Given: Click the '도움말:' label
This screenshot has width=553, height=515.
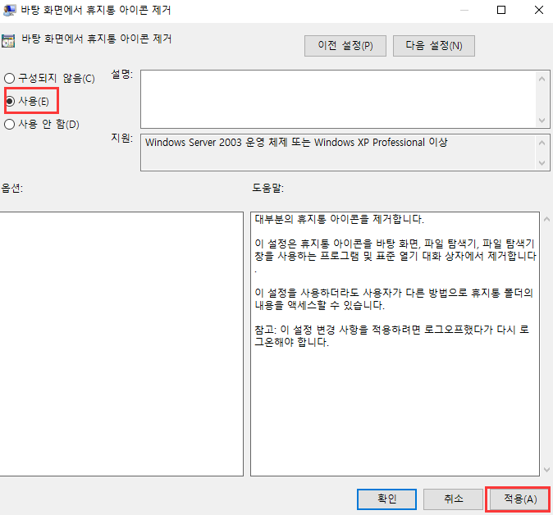Looking at the screenshot, I should point(267,188).
